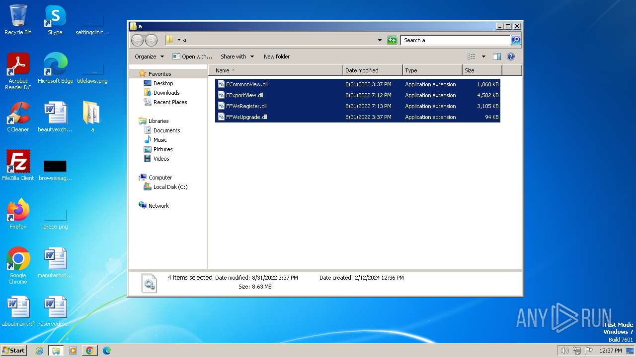Launch CCleaner desktop shortcut
The width and height of the screenshot is (636, 357).
click(x=18, y=117)
